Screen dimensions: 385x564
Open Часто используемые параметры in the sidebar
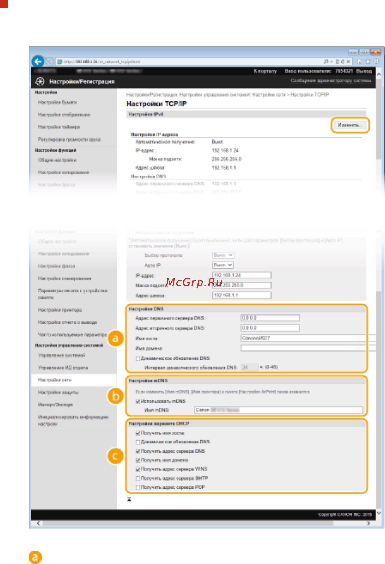click(x=72, y=334)
